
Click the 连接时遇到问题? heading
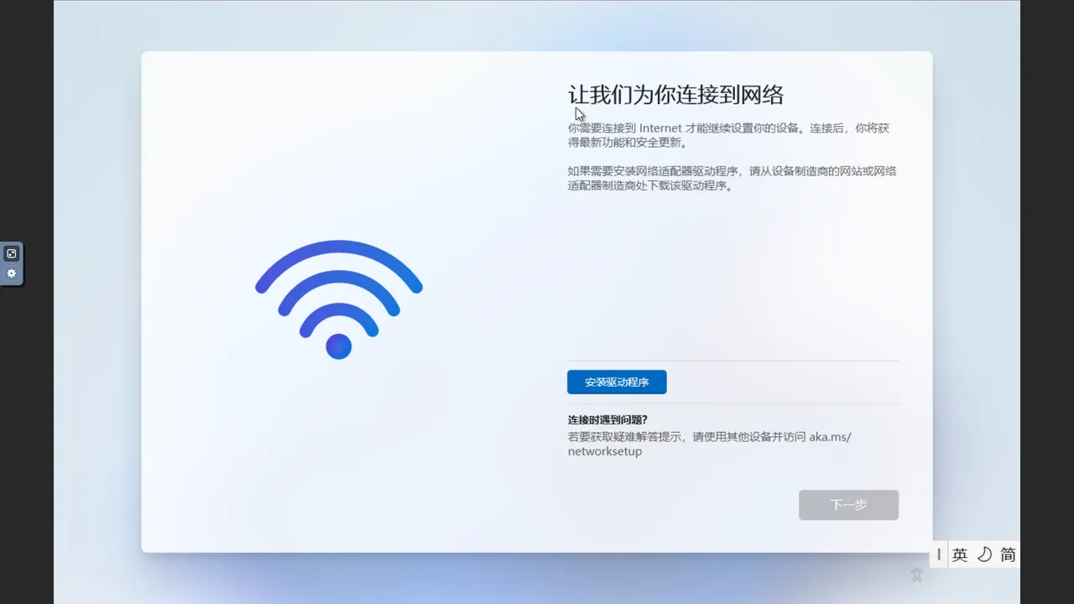pos(607,419)
